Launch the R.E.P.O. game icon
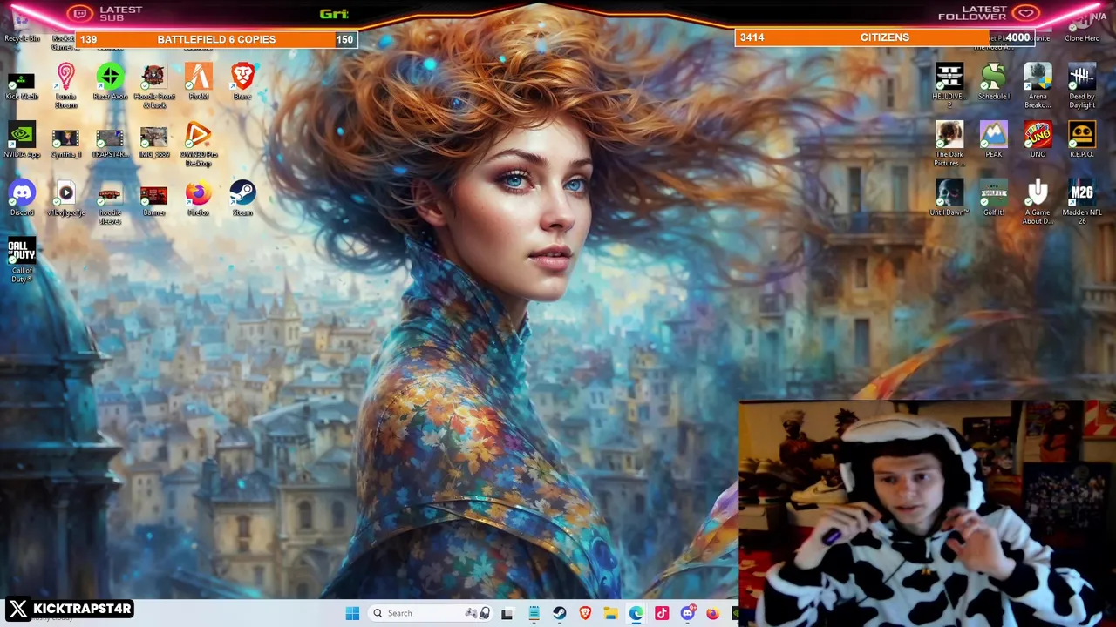The width and height of the screenshot is (1116, 627). (1082, 141)
